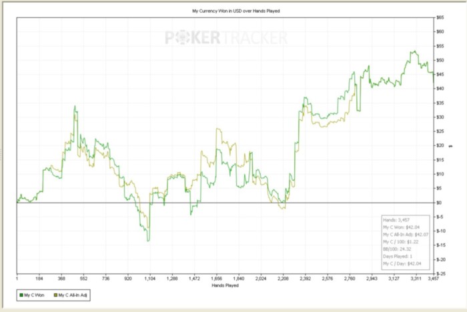Click the $-10 y-axis label

tap(441, 231)
